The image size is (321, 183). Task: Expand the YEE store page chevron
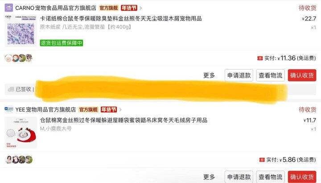[120, 110]
